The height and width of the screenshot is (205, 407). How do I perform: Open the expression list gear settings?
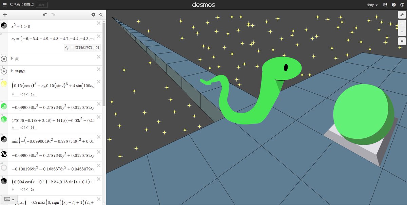[x=93, y=15]
